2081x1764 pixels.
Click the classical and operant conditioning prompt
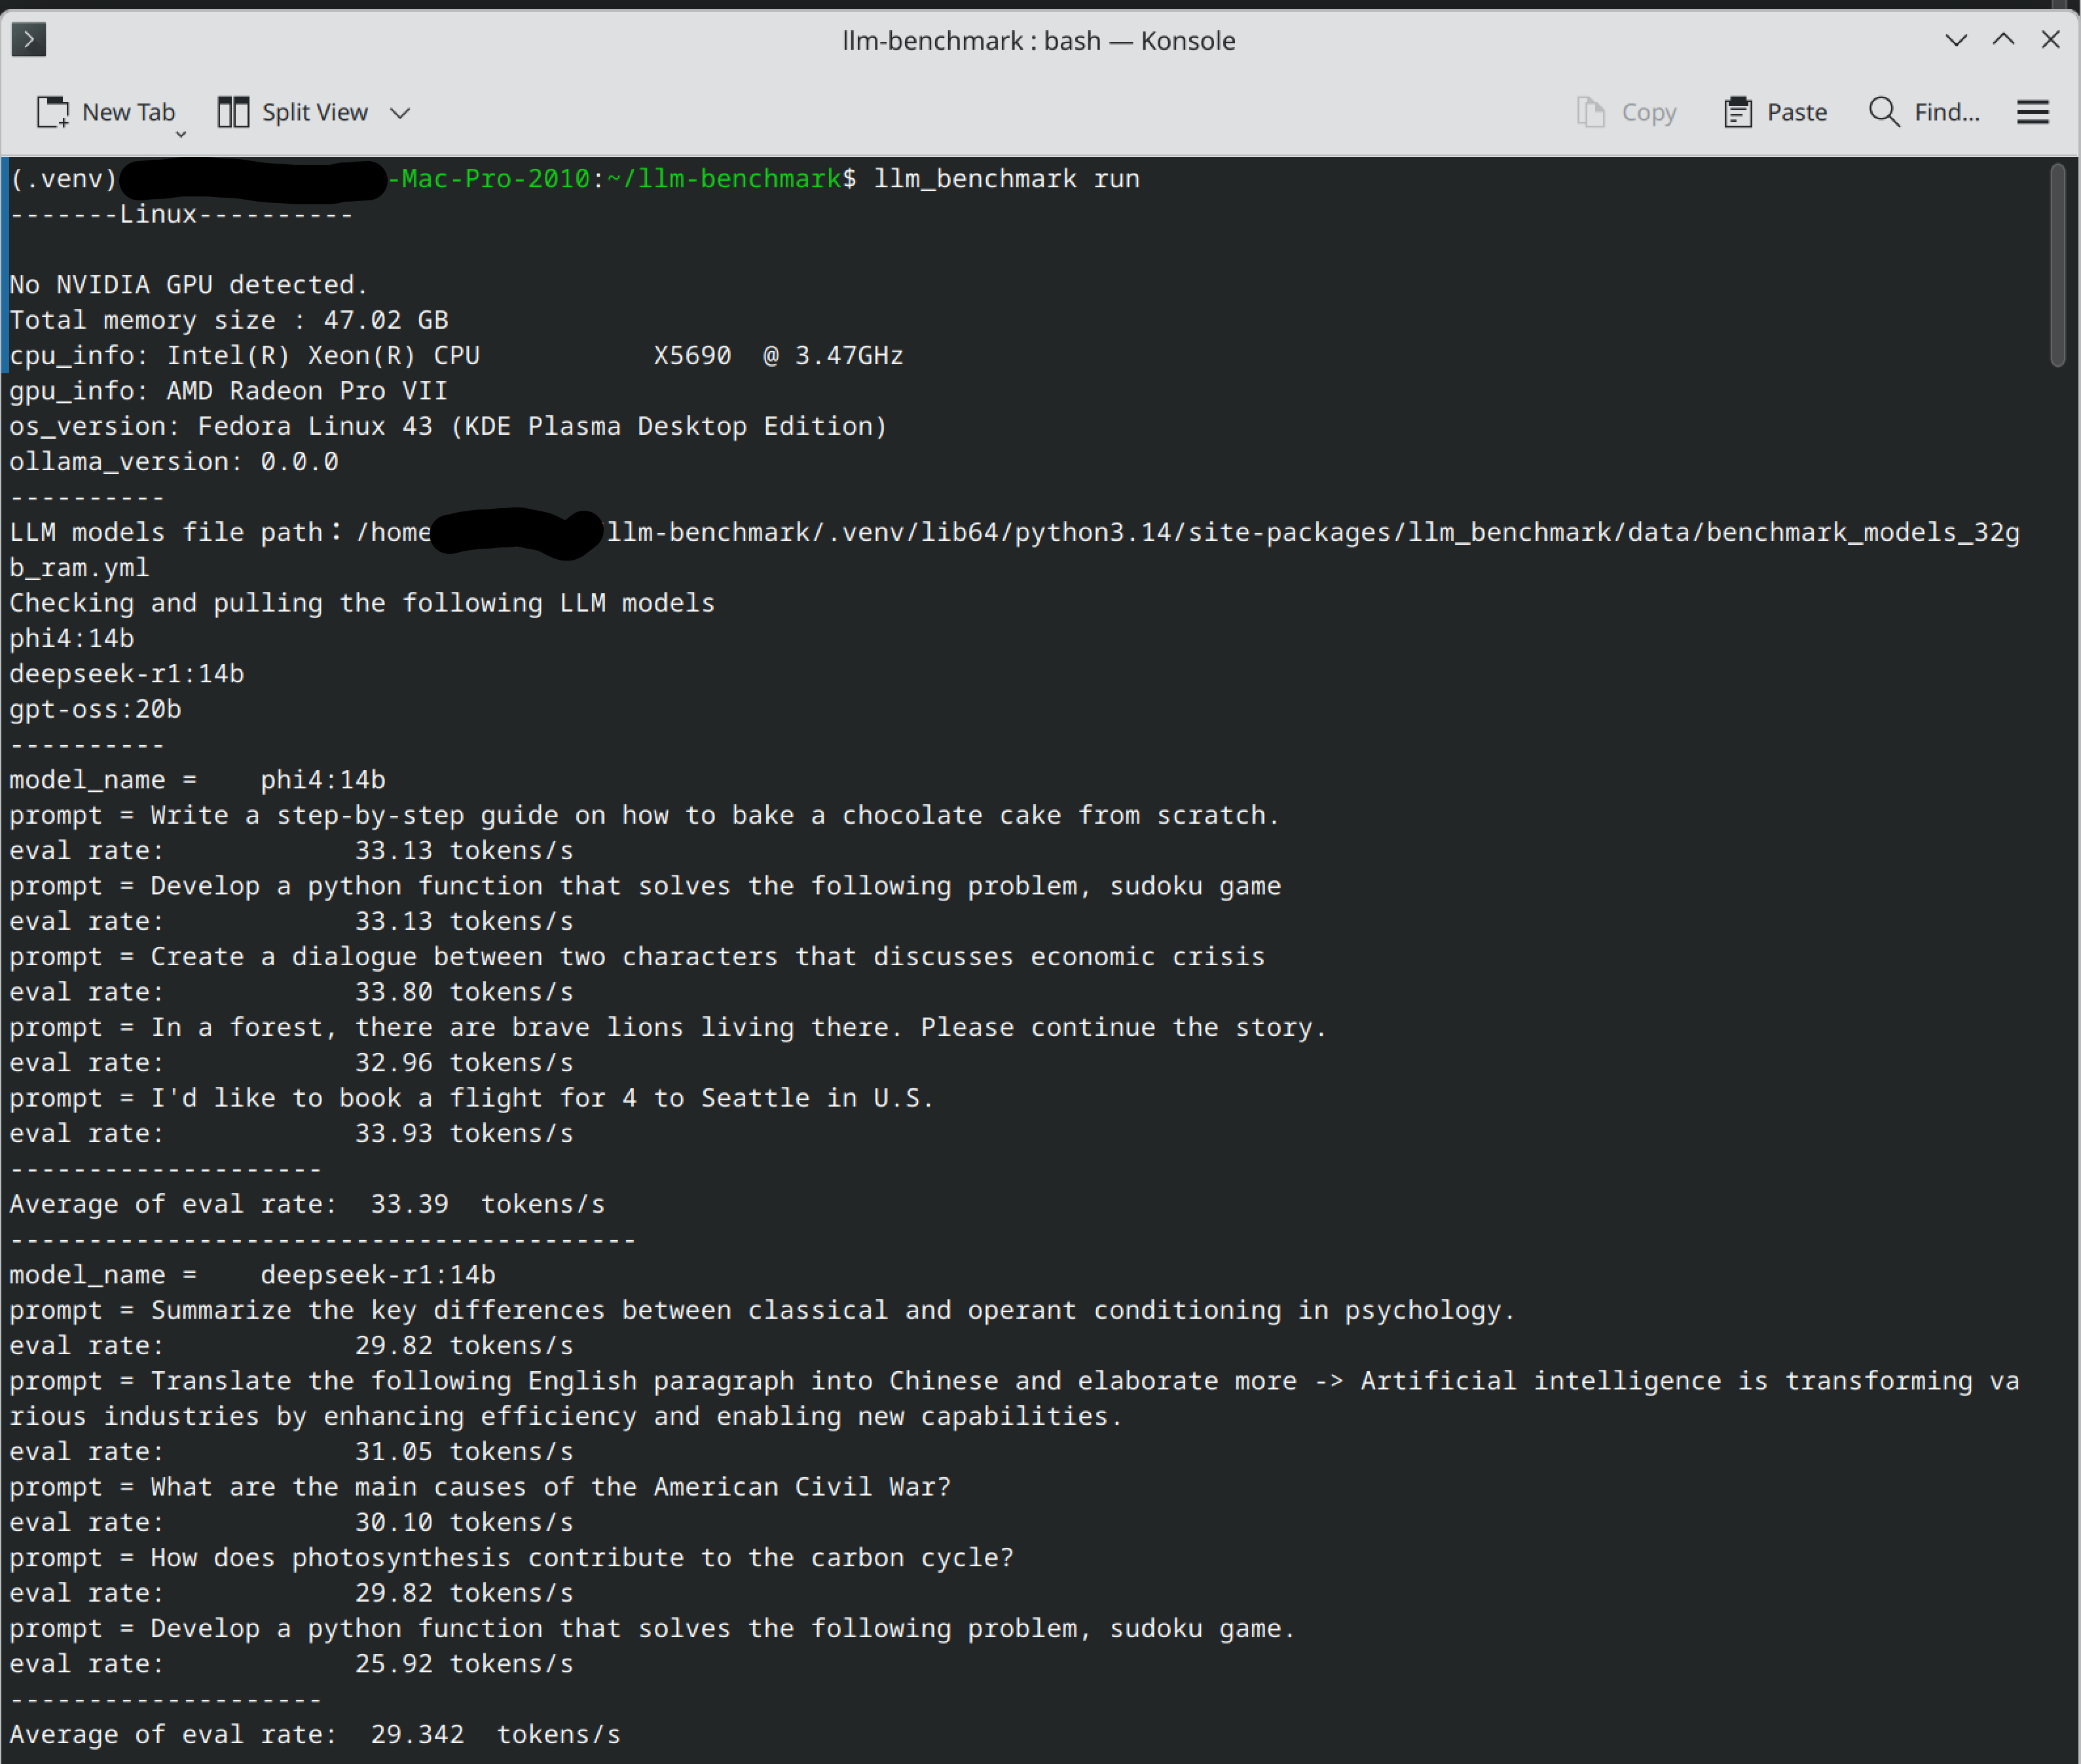coord(762,1311)
